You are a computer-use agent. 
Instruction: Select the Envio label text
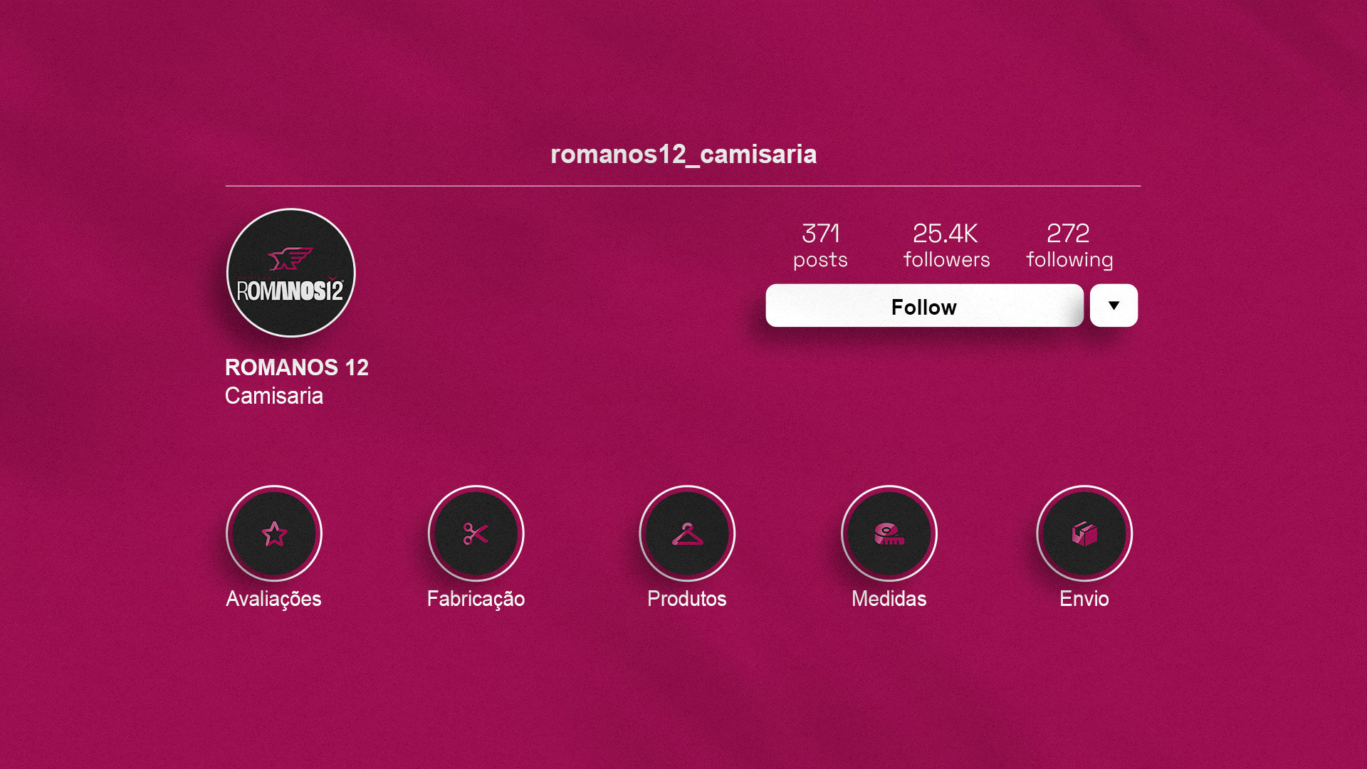[1084, 599]
